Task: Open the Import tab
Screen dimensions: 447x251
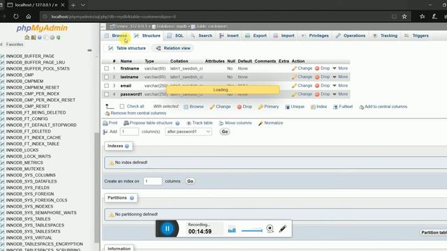Action: [x=284, y=36]
